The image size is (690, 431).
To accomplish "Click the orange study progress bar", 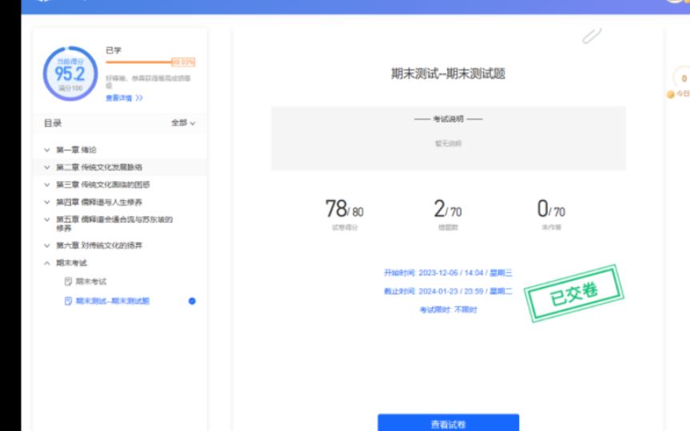I will coord(139,62).
